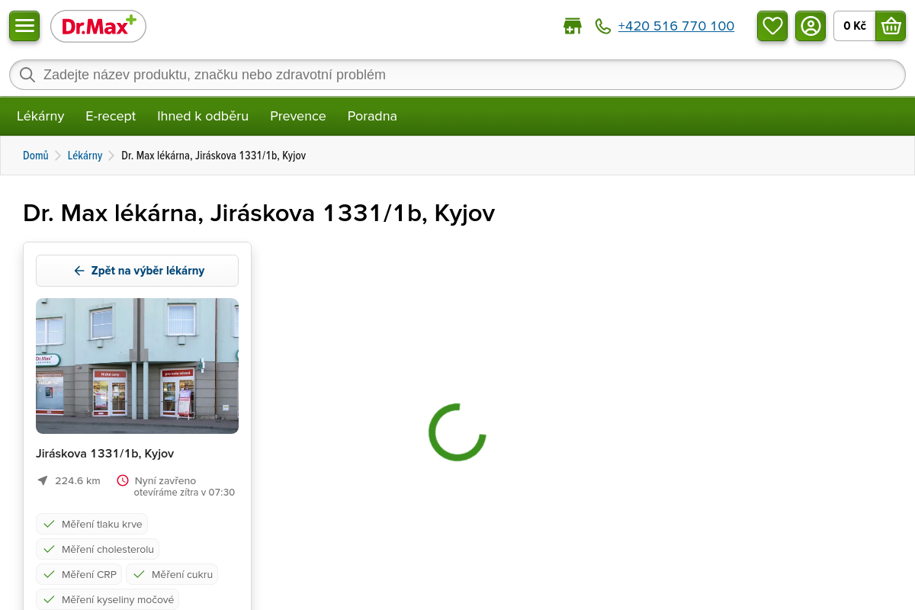Screen dimensions: 915x610
Task: Click the Měření cholesterolu service tag
Action: pos(98,549)
